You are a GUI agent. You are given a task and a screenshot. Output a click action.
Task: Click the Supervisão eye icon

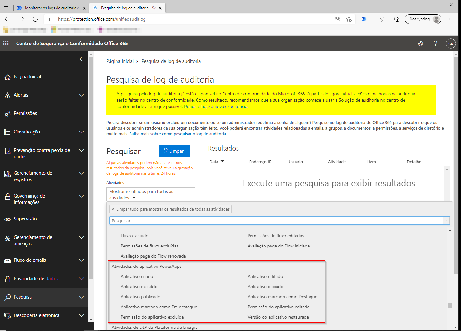tap(8, 219)
